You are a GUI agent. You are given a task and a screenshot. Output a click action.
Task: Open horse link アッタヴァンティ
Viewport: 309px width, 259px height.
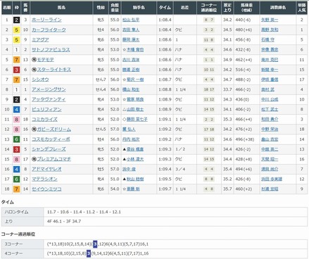coord(49,99)
